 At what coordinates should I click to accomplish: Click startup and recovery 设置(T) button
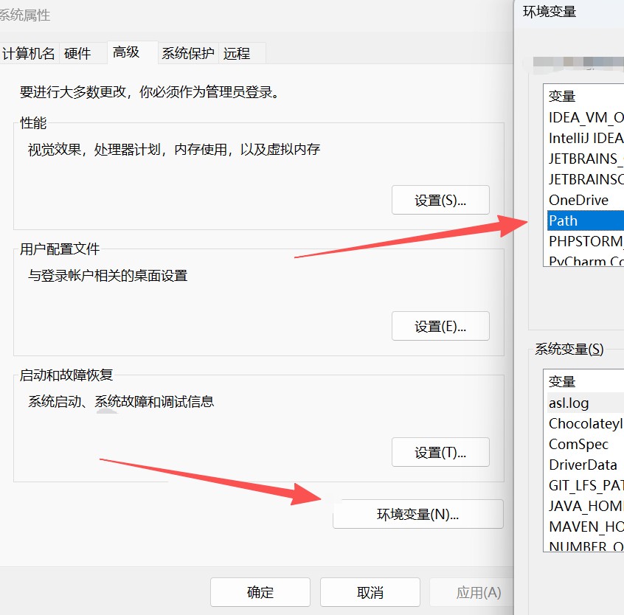point(440,452)
